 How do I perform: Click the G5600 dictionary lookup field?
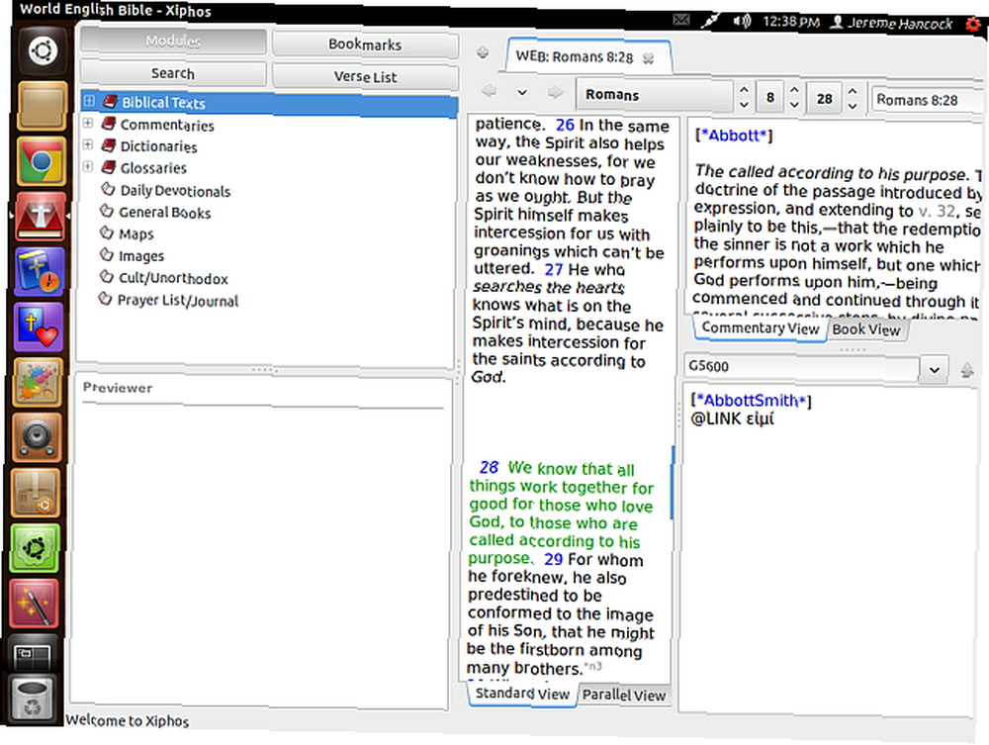[801, 368]
